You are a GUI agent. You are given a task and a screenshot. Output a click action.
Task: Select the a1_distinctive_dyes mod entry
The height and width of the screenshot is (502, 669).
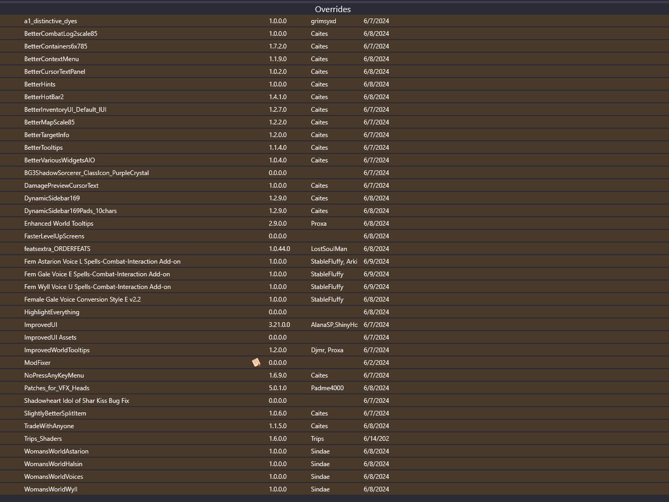click(50, 21)
